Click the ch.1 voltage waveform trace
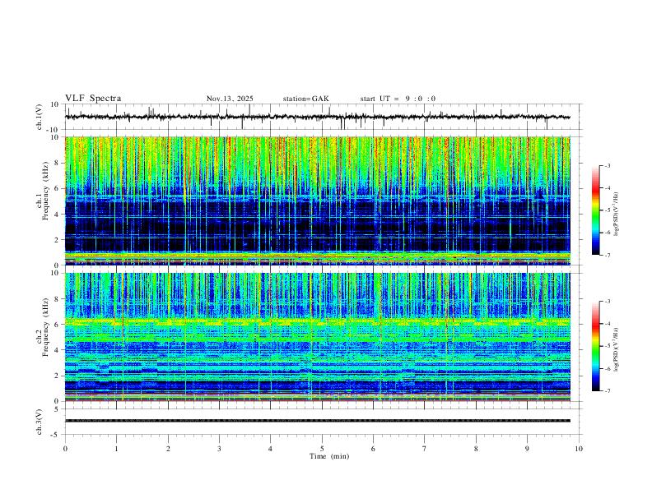The image size is (652, 503). tap(317, 117)
